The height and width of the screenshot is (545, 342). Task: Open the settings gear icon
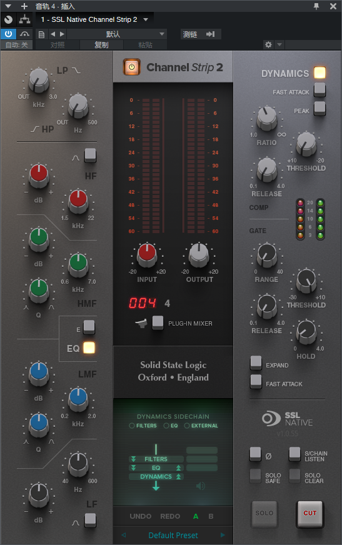[x=268, y=44]
